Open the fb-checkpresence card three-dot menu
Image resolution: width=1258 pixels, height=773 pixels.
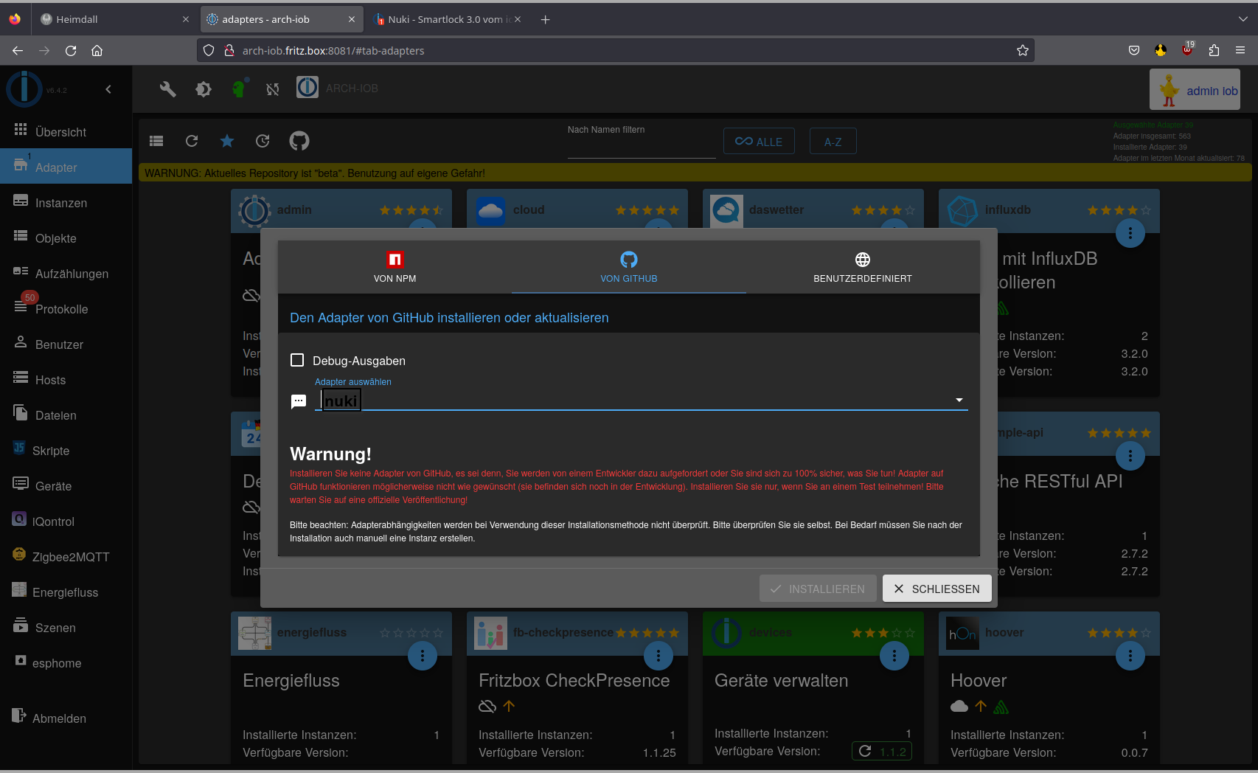point(658,656)
